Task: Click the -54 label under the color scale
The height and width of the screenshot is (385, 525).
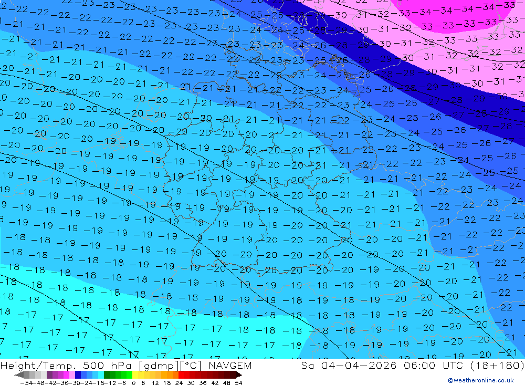Action: (26, 383)
